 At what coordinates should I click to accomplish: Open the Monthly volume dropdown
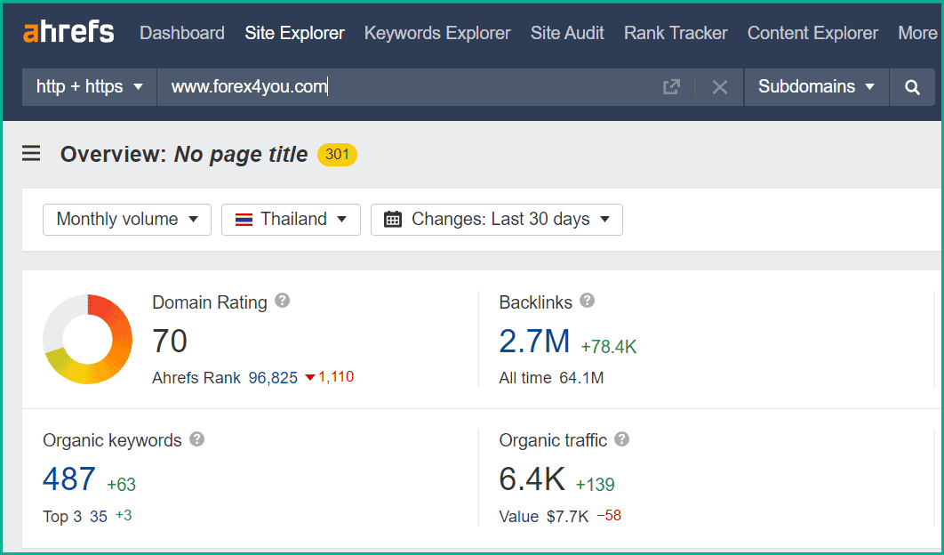click(x=127, y=219)
